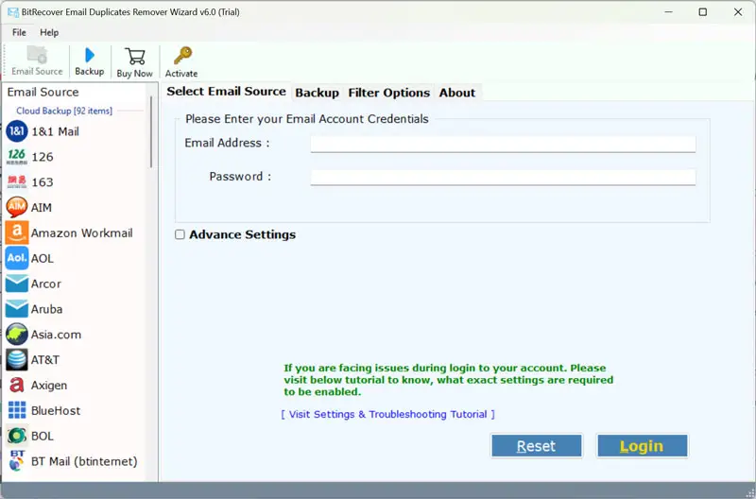Viewport: 756px width, 499px height.
Task: Select the BOL icon
Action: click(x=17, y=436)
